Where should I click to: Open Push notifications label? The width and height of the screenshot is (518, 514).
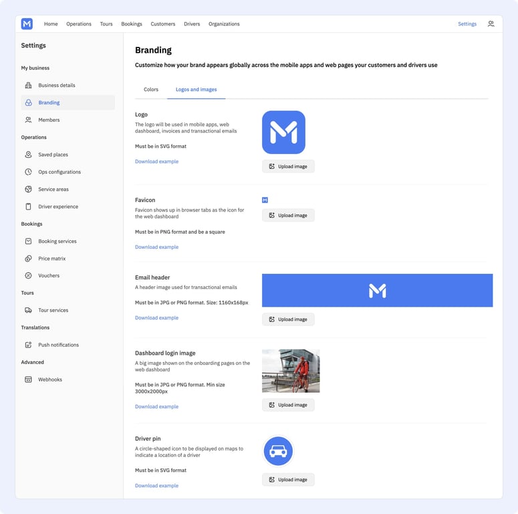point(58,345)
